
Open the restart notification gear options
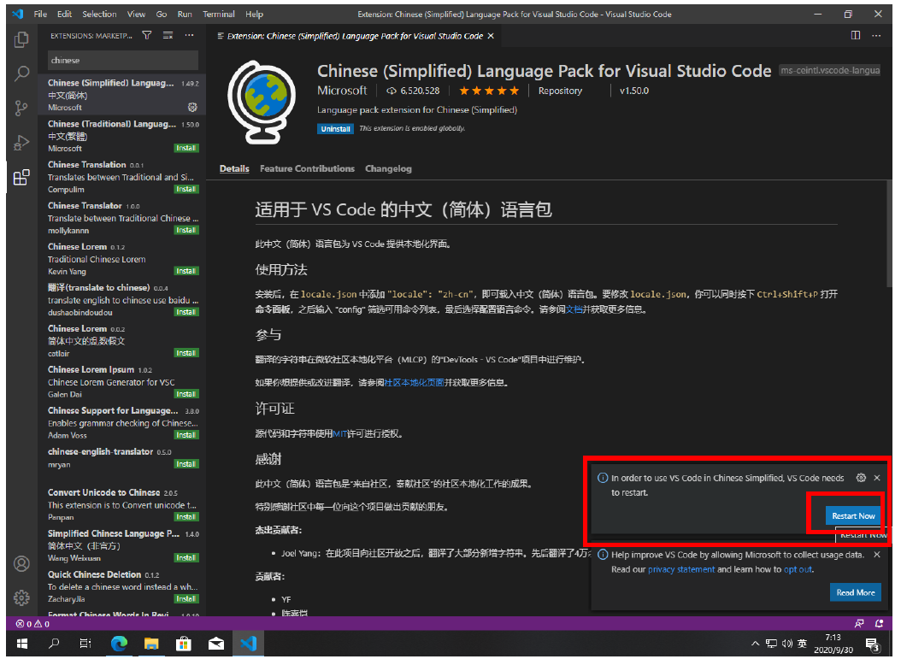861,478
